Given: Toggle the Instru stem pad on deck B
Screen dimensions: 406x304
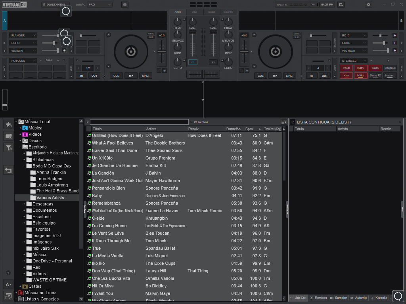Looking at the screenshot, I should (x=361, y=68).
